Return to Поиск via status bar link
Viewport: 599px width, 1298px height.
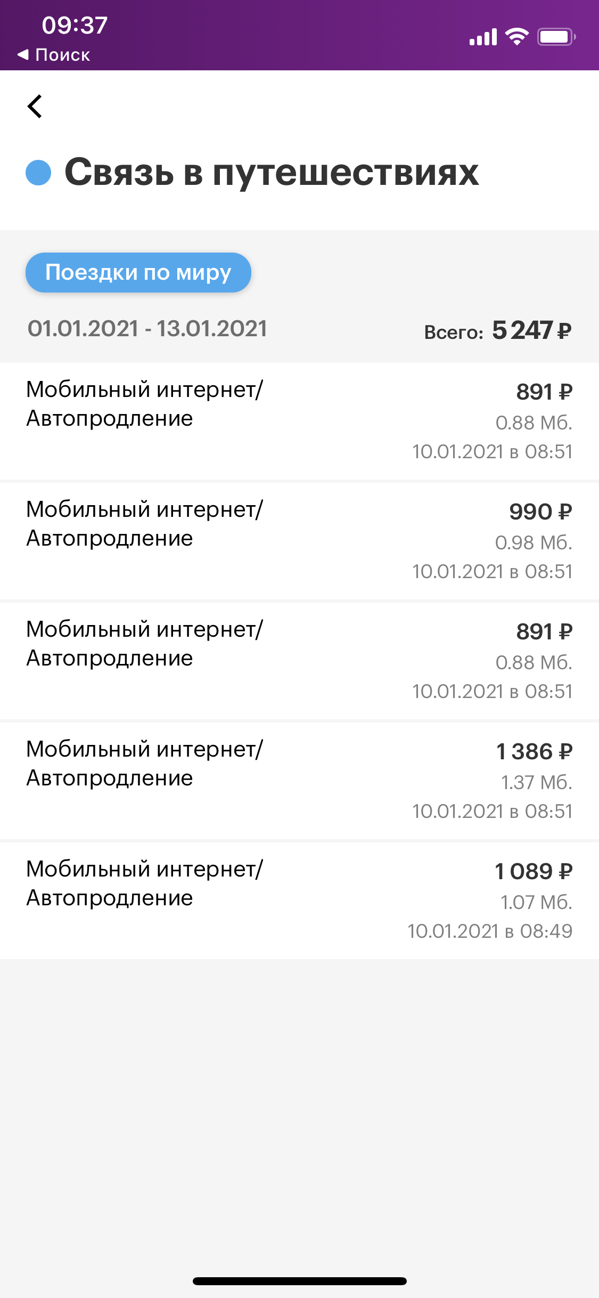tap(53, 54)
